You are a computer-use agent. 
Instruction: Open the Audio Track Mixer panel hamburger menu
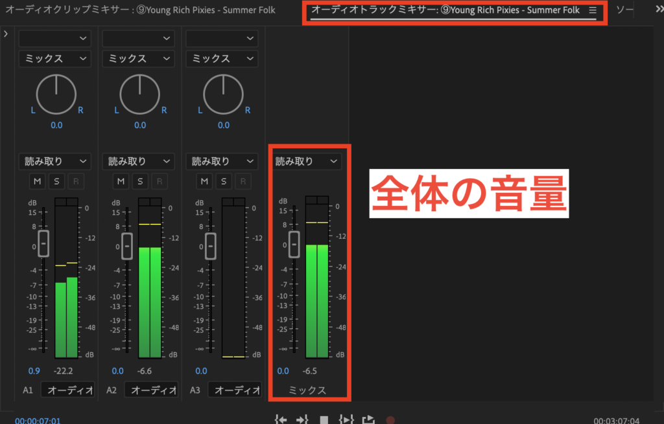pyautogui.click(x=592, y=10)
